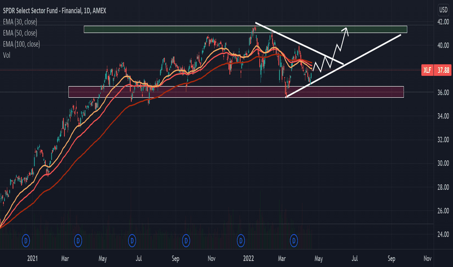Click the dividend marker near March 2022
This screenshot has height=267, width=453.
tap(294, 240)
